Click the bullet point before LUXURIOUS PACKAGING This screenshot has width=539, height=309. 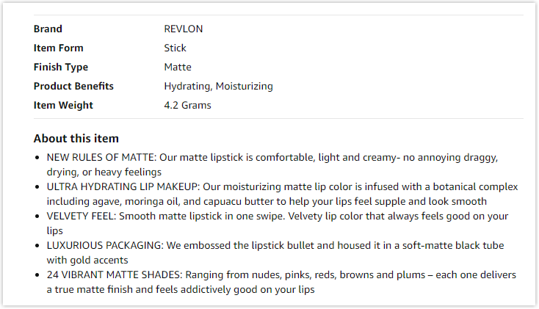click(x=37, y=246)
